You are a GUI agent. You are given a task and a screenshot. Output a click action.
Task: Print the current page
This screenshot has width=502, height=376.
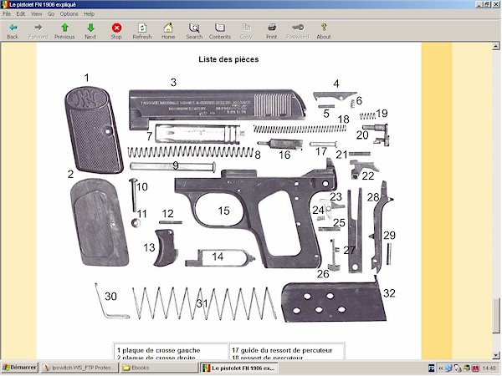[271, 31]
